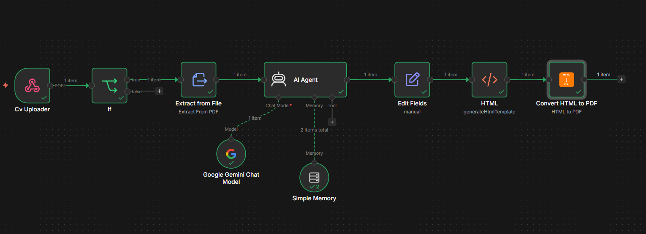
Task: Open the AI Agent node
Action: [305, 80]
